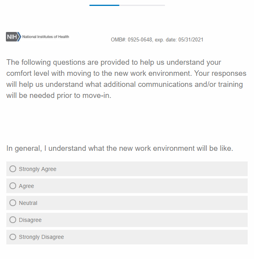Click the 'Strongly Disagree' label text
Image resolution: width=254 pixels, height=259 pixels.
click(41, 237)
